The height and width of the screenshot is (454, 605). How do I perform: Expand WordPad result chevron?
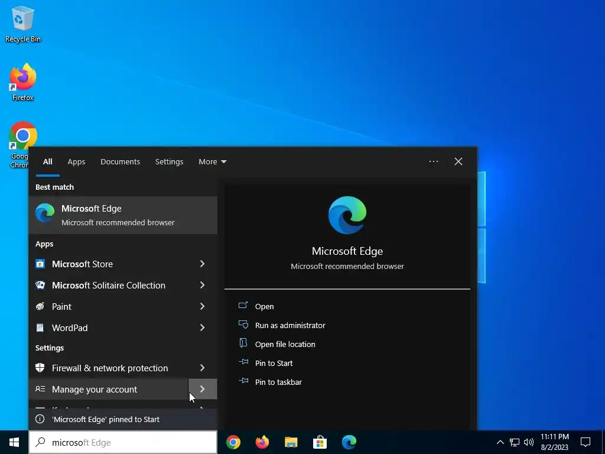[x=203, y=327]
